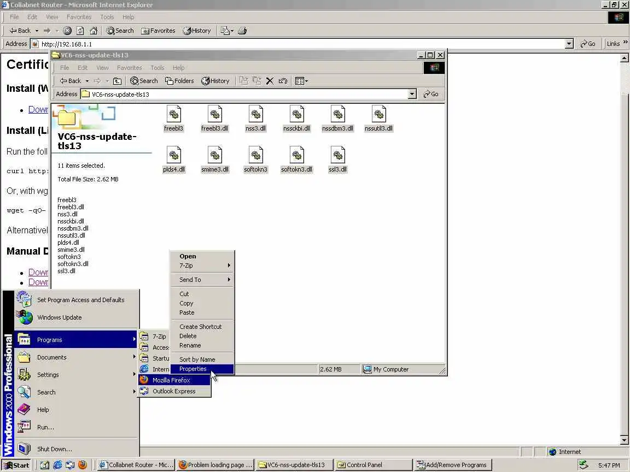
Task: Choose Rename from the context menu
Action: pos(202,345)
